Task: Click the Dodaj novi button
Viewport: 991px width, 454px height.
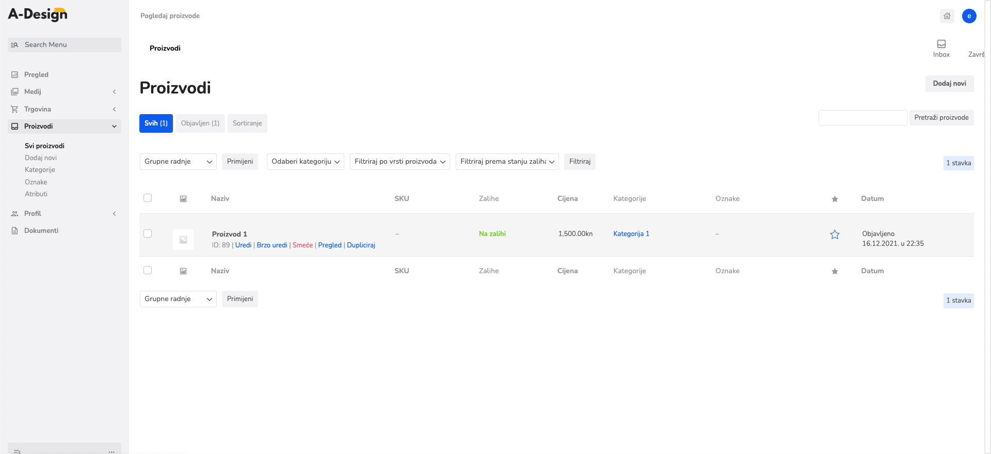Action: [x=949, y=84]
